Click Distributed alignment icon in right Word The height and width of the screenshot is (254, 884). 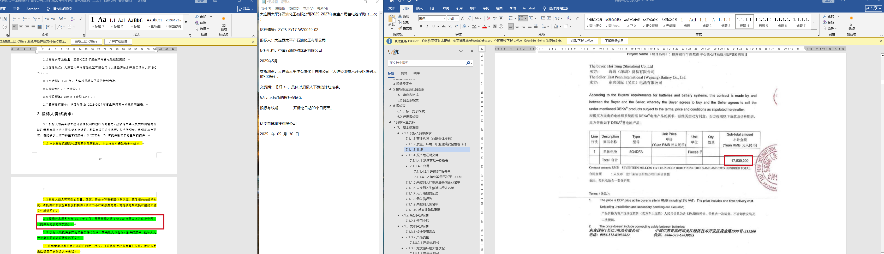click(x=536, y=26)
